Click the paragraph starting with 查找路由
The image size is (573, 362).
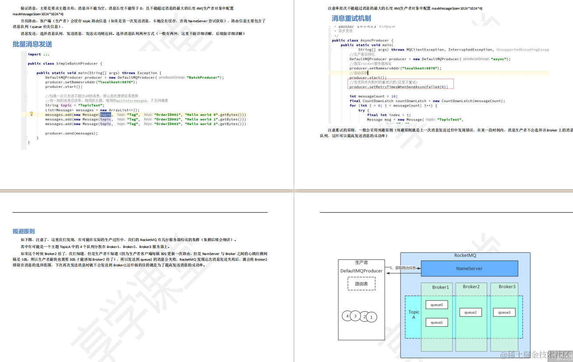point(140,24)
